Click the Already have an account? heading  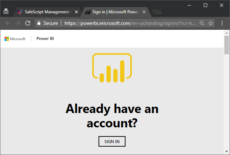tap(112, 115)
